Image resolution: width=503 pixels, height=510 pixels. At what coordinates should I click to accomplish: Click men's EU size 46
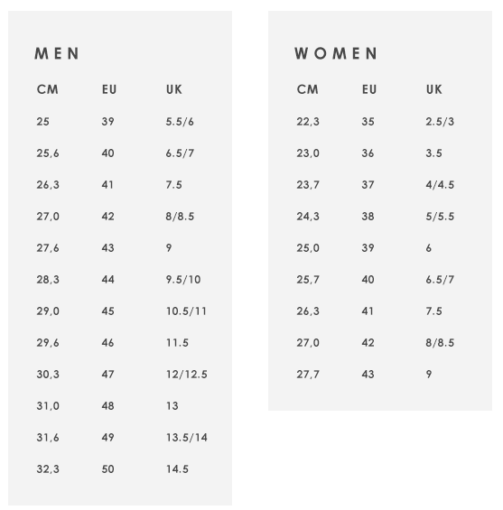coord(107,343)
